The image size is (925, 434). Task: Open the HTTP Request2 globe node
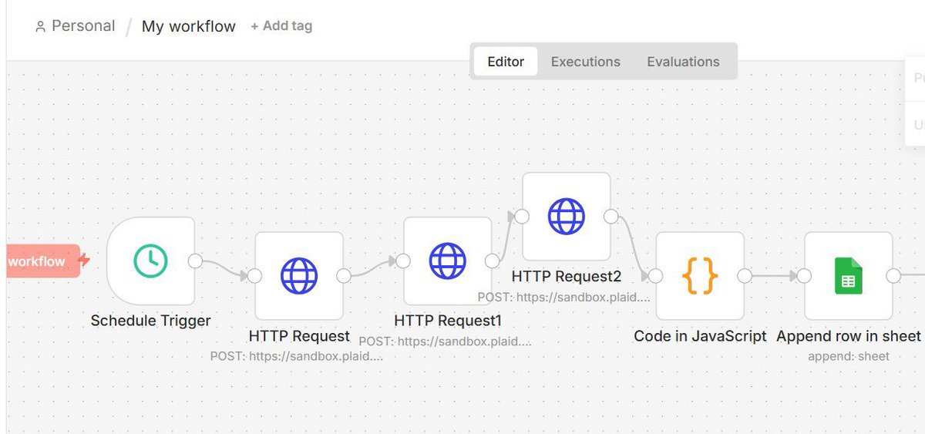(x=567, y=217)
